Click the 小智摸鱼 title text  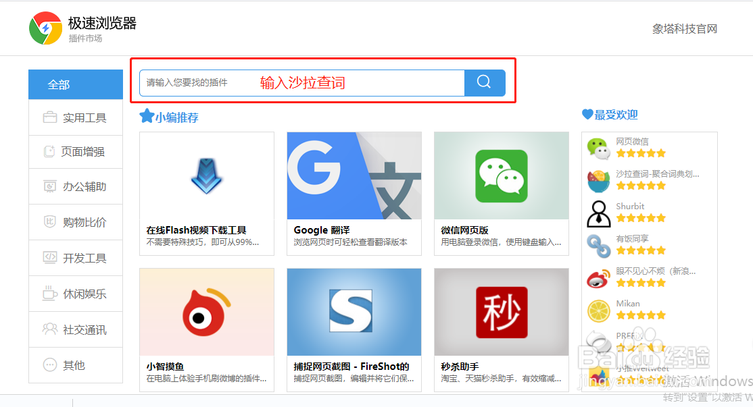(x=165, y=367)
